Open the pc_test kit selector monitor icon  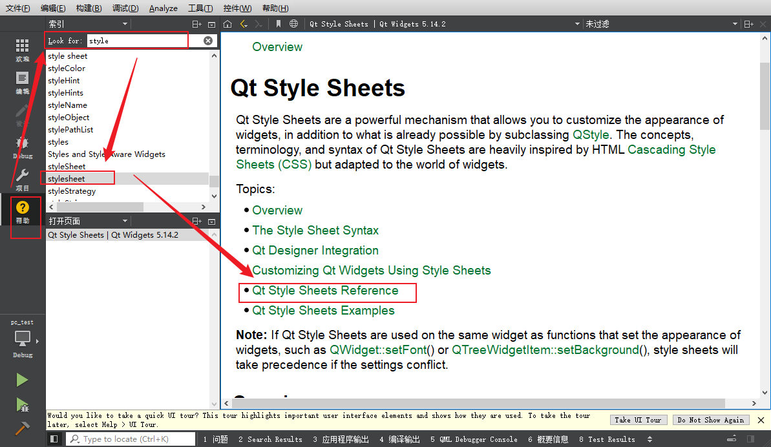coord(22,338)
